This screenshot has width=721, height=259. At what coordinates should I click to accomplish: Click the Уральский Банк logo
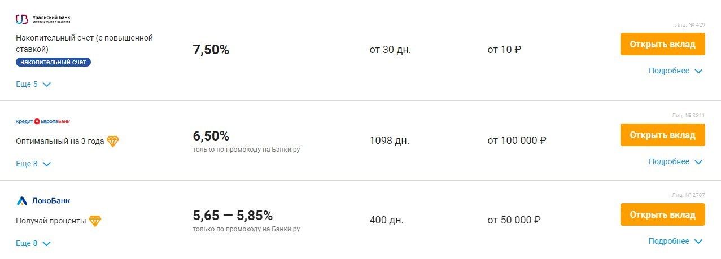coord(43,20)
